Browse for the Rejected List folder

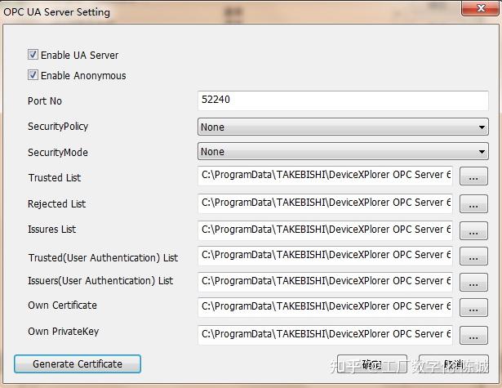473,203
